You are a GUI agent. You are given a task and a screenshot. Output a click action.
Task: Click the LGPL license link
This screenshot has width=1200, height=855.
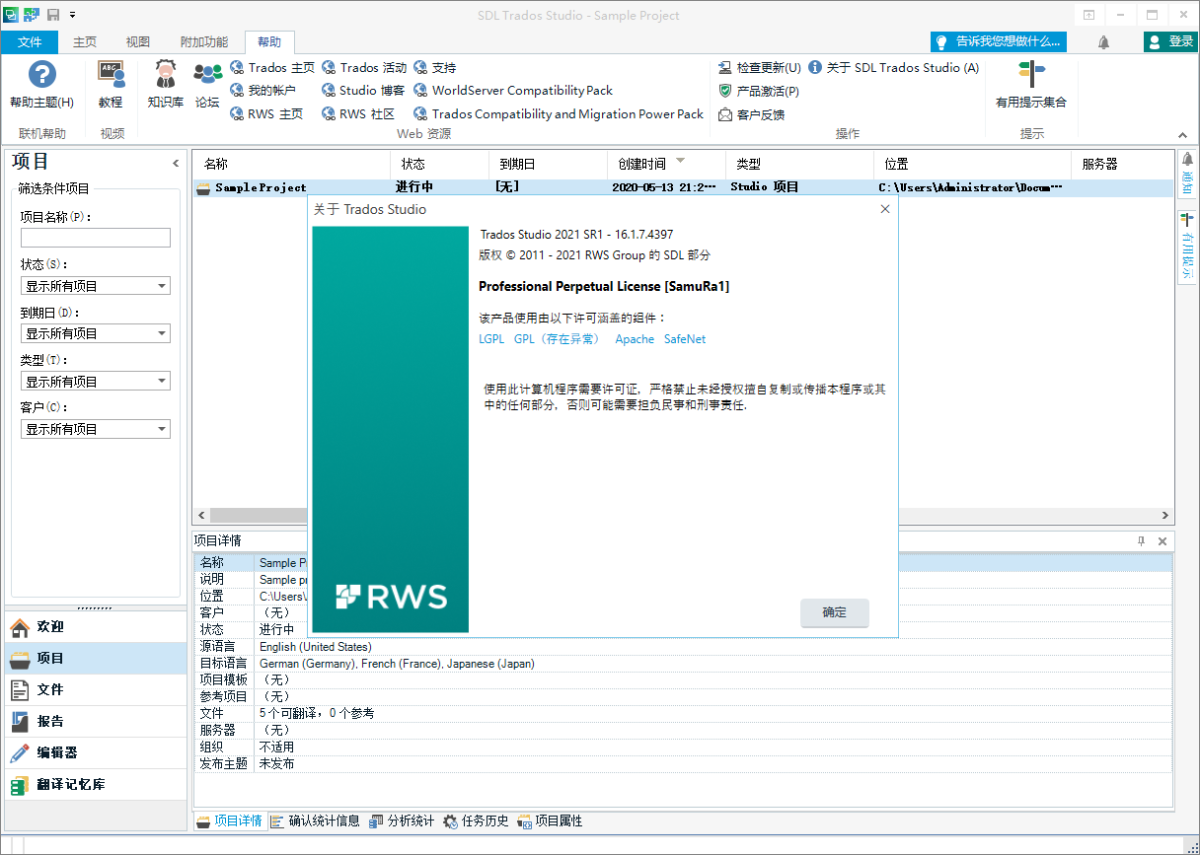[x=491, y=339]
